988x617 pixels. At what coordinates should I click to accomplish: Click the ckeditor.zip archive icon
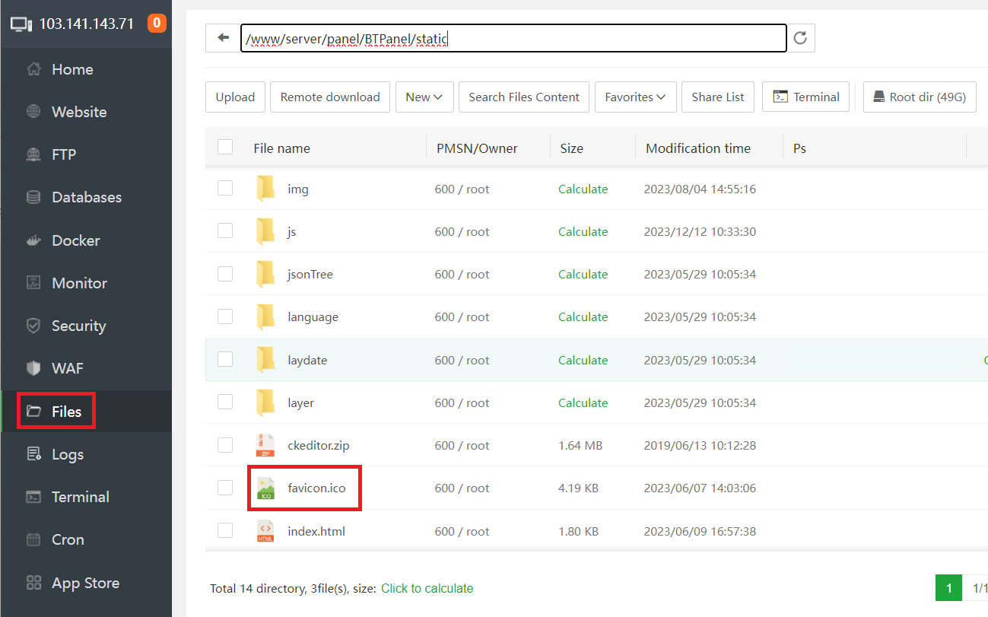[x=265, y=445]
